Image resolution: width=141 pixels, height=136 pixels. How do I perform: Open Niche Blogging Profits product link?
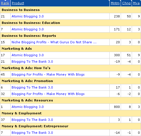click(54, 42)
